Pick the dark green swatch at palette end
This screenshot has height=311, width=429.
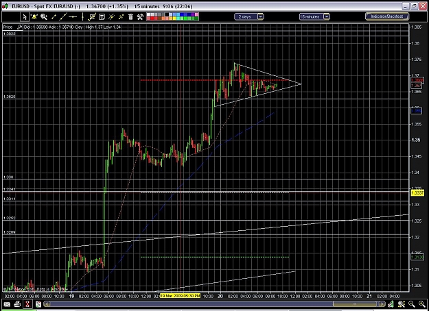click(x=196, y=18)
